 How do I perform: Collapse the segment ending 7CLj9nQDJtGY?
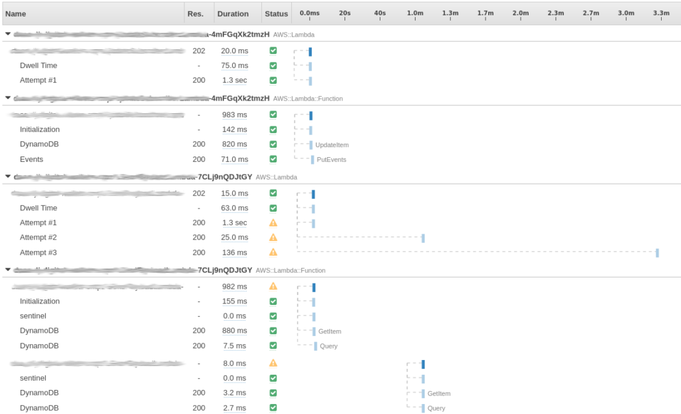pos(7,177)
